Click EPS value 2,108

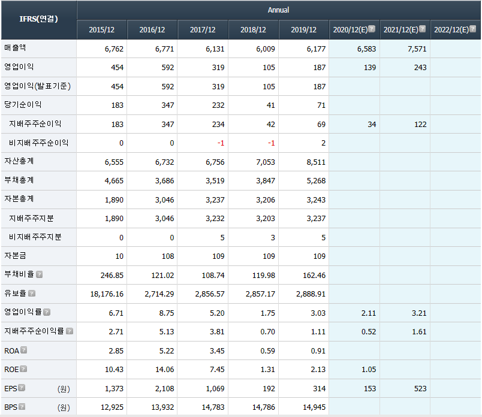[x=164, y=389]
